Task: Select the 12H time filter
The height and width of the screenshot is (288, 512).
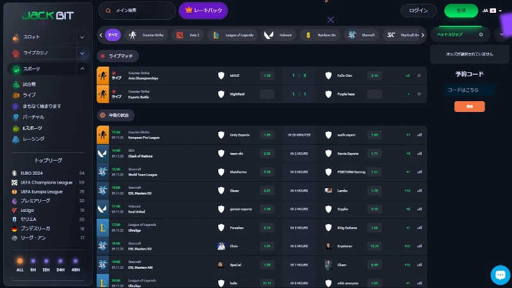Action: click(46, 265)
